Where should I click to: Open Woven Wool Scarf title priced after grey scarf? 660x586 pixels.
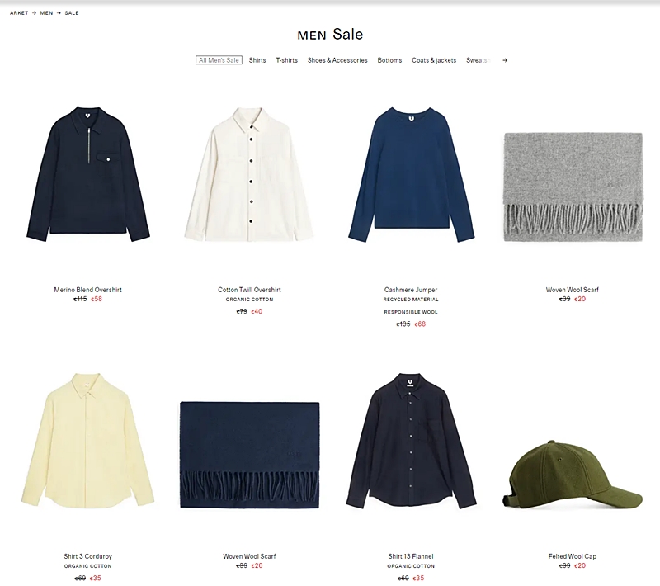click(572, 290)
